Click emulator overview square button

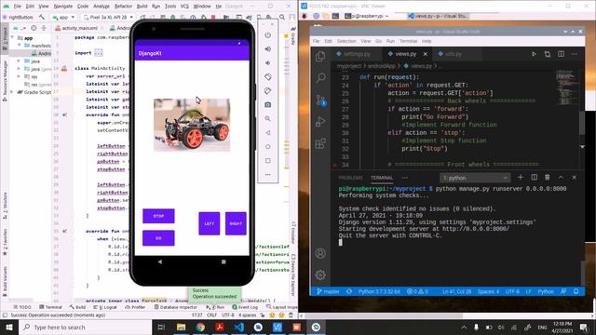point(268,161)
